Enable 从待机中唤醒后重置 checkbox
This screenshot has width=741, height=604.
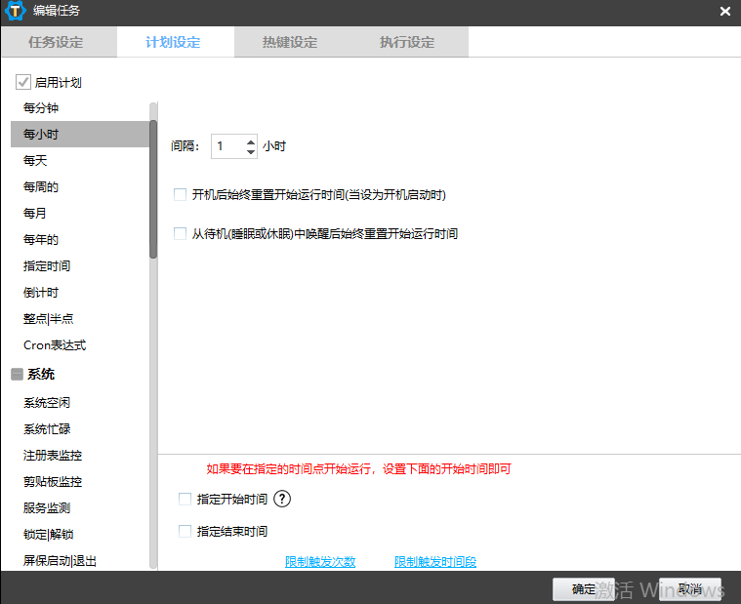[x=180, y=234]
